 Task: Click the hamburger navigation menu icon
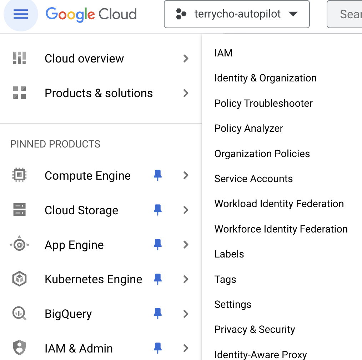[x=20, y=14]
